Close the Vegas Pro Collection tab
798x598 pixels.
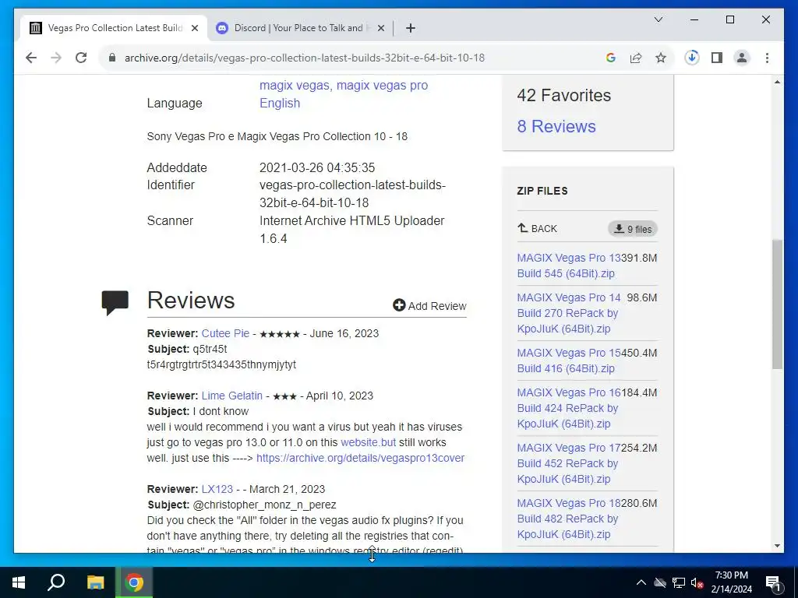click(194, 28)
